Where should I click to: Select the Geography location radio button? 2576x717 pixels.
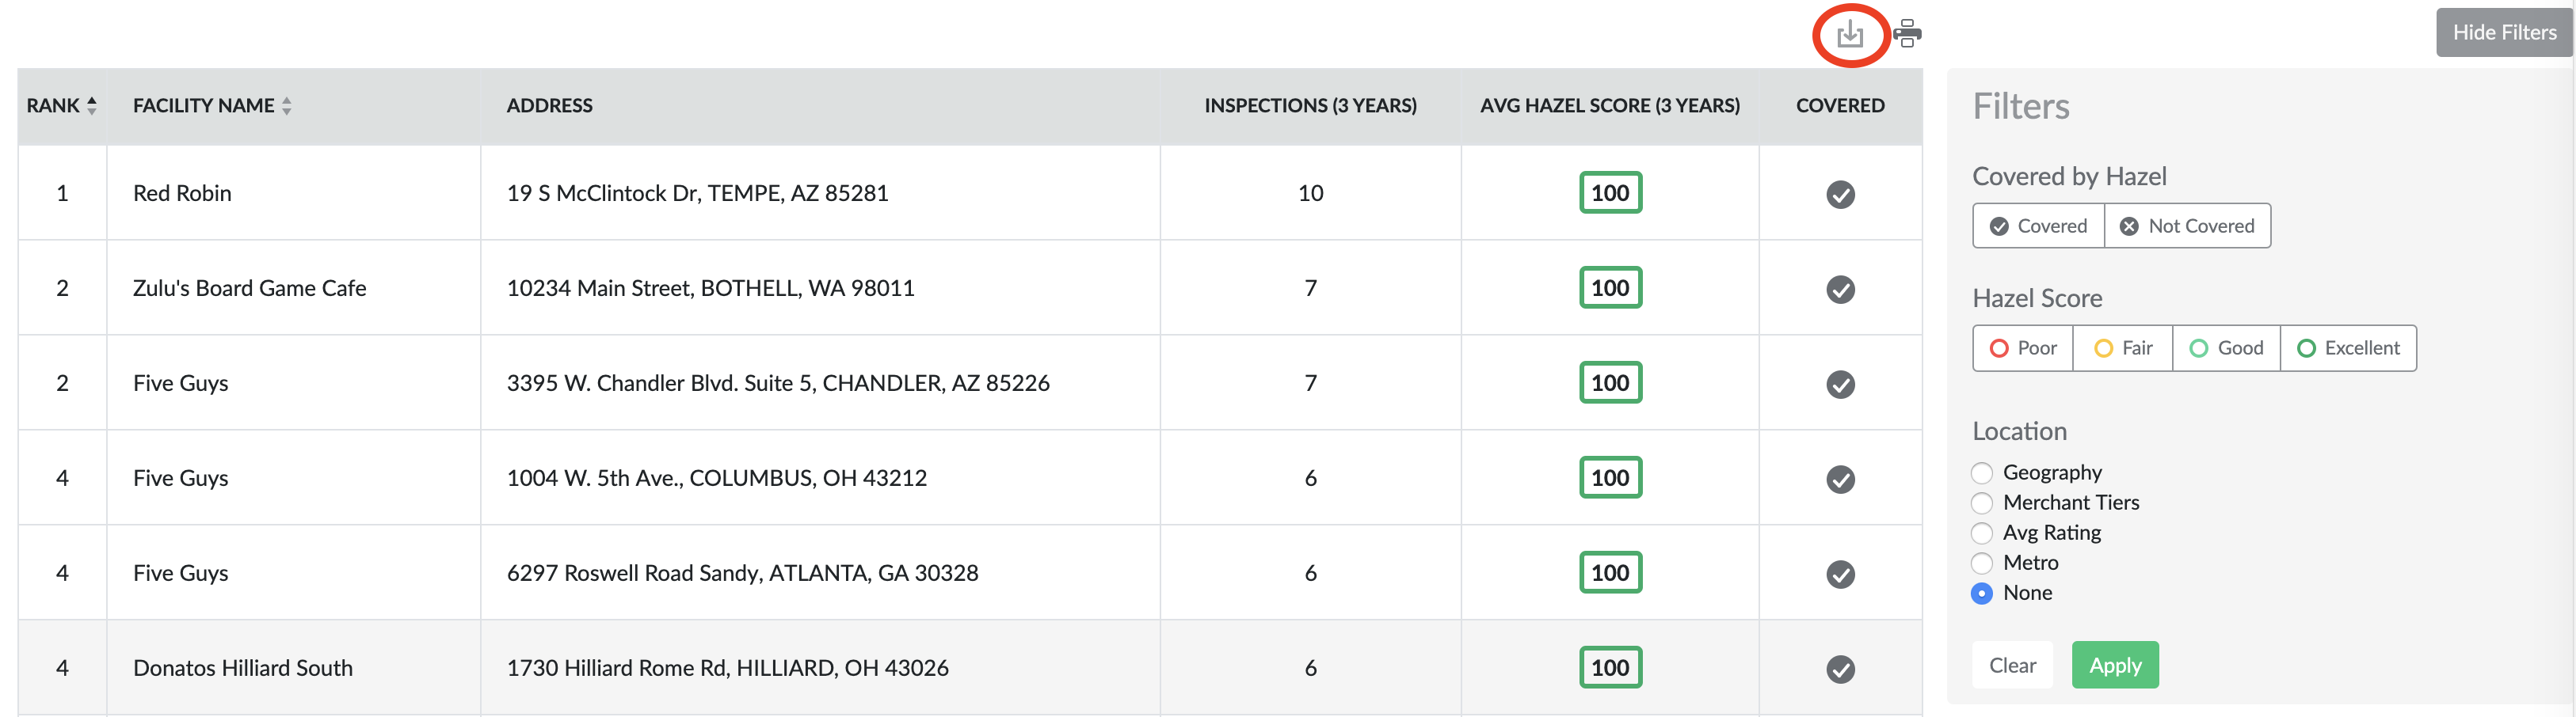1981,472
